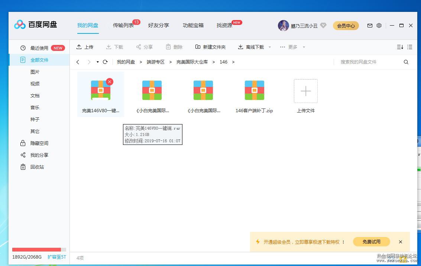
Task: Filter by 视频 category
Action: 35,84
